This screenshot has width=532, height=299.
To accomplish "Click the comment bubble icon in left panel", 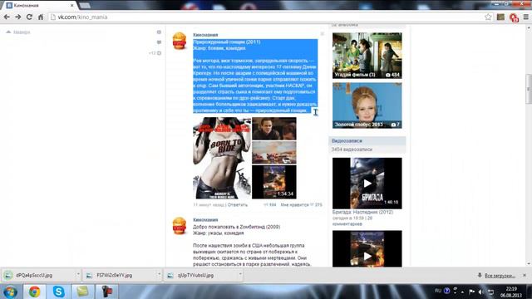I will point(159,42).
